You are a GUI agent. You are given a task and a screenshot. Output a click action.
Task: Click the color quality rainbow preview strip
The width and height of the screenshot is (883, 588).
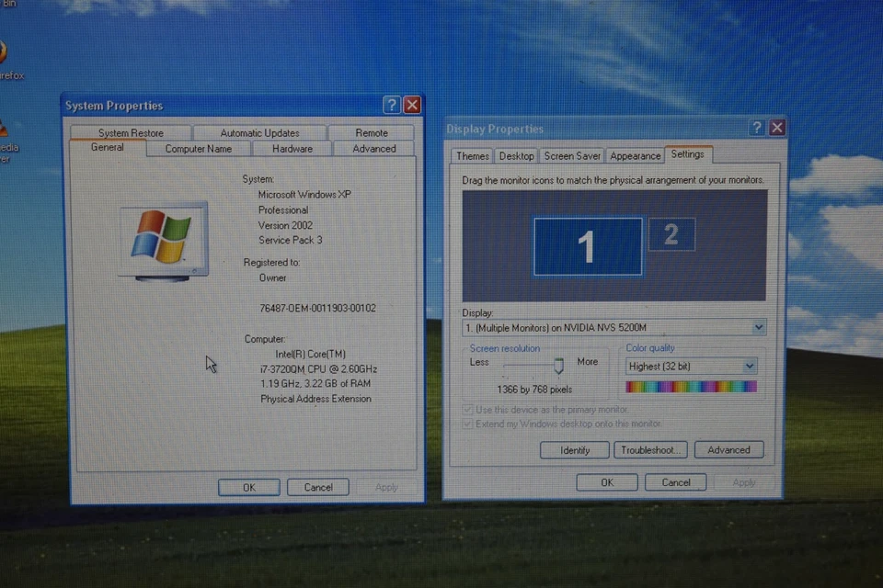click(690, 386)
